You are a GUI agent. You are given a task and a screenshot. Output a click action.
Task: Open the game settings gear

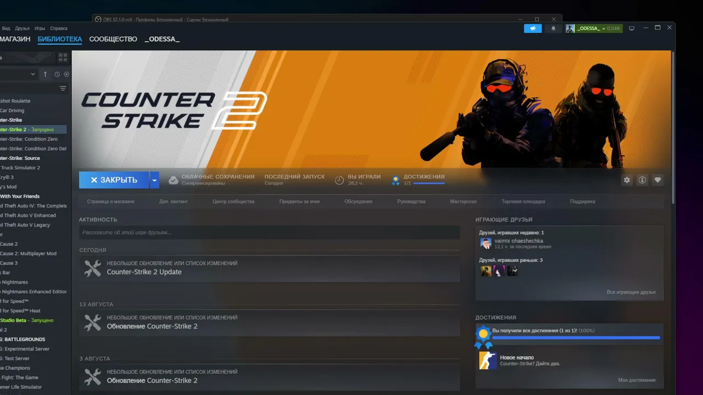click(627, 180)
